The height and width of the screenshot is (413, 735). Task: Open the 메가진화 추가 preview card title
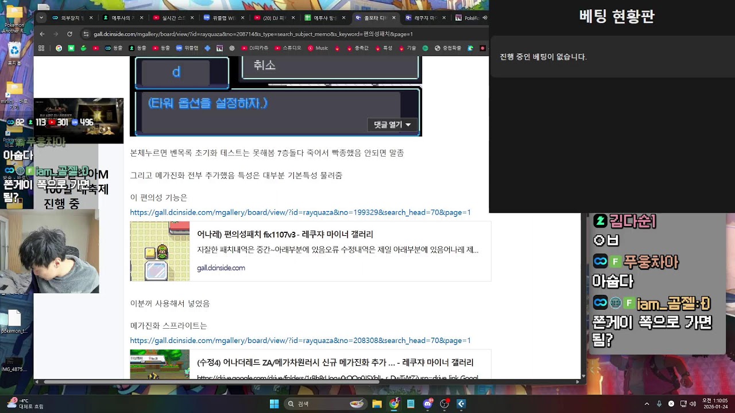click(335, 363)
